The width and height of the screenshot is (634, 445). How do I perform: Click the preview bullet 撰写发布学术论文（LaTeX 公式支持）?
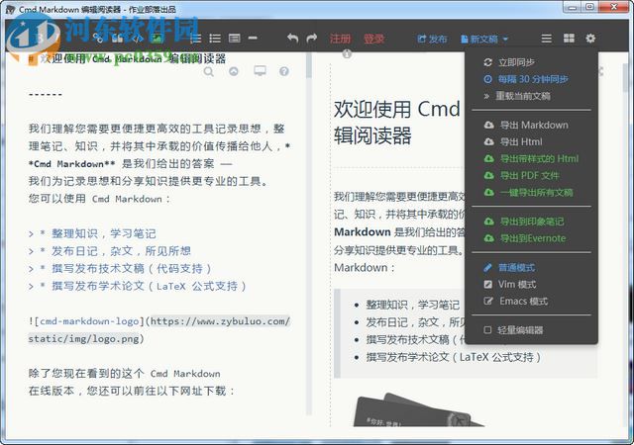pyautogui.click(x=454, y=357)
